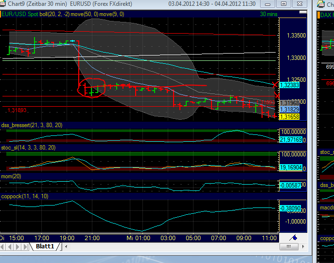
Task: Click the 03:00 time axis label
Action: click(168, 238)
